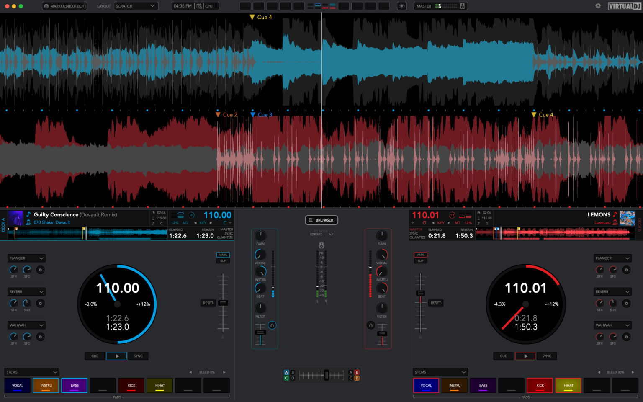Click the headphone icon on right mixer channel
Screen dimensions: 643x402
[370, 325]
